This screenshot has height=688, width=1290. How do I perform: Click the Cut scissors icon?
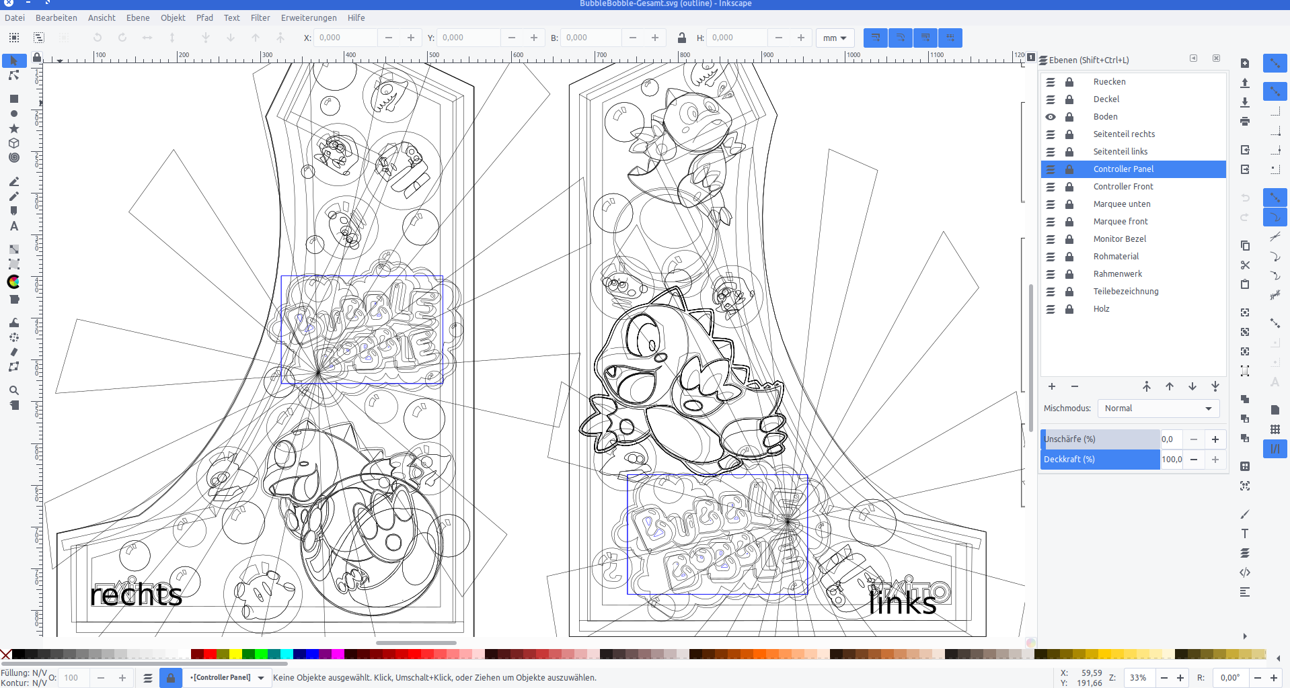1245,265
